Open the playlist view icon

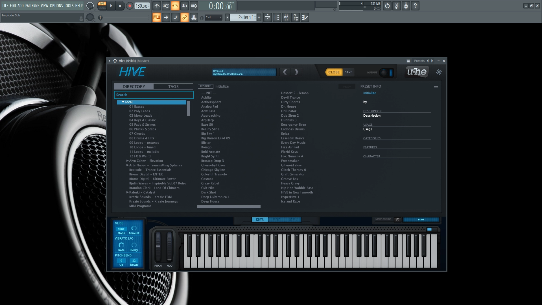(x=268, y=18)
